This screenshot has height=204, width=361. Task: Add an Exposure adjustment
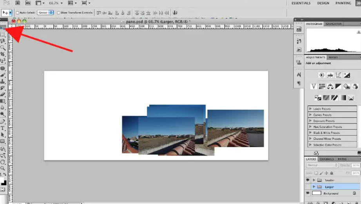tap(347, 75)
